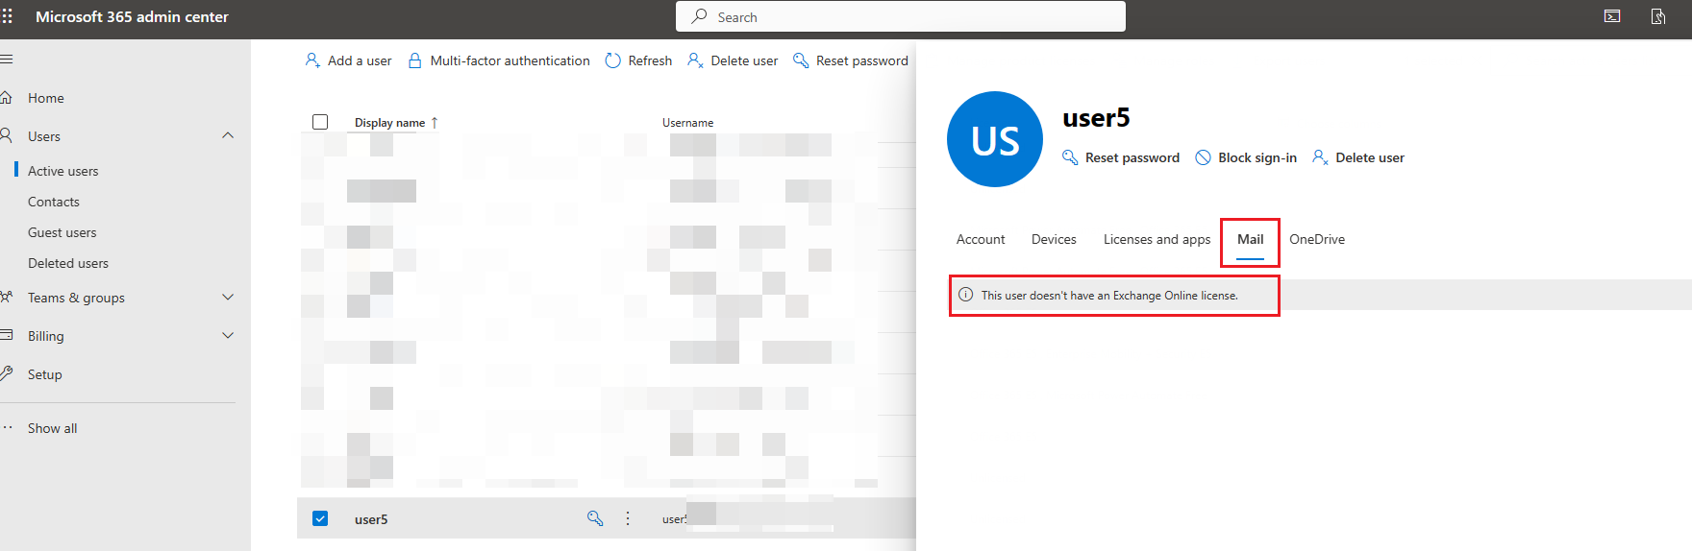Uncheck the user5 row checkbox
Viewport: 1692px width, 551px height.
coord(320,518)
